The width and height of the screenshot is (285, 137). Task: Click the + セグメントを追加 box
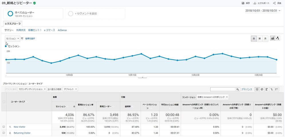(x=95, y=14)
